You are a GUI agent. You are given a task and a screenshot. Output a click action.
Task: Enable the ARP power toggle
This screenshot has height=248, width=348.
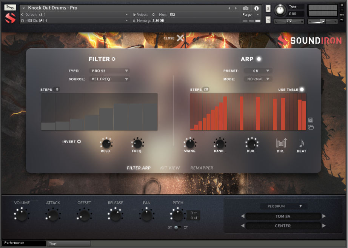pos(259,58)
